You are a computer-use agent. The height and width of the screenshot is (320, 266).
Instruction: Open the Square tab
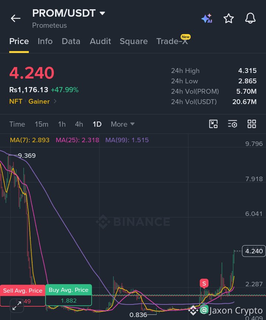pos(134,41)
